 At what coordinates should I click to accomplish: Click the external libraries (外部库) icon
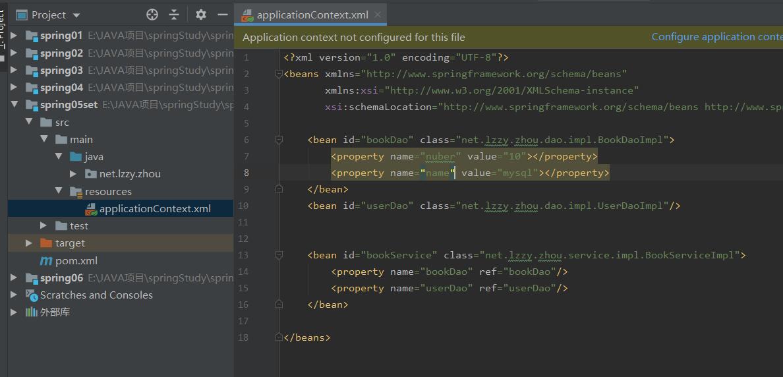click(x=32, y=312)
